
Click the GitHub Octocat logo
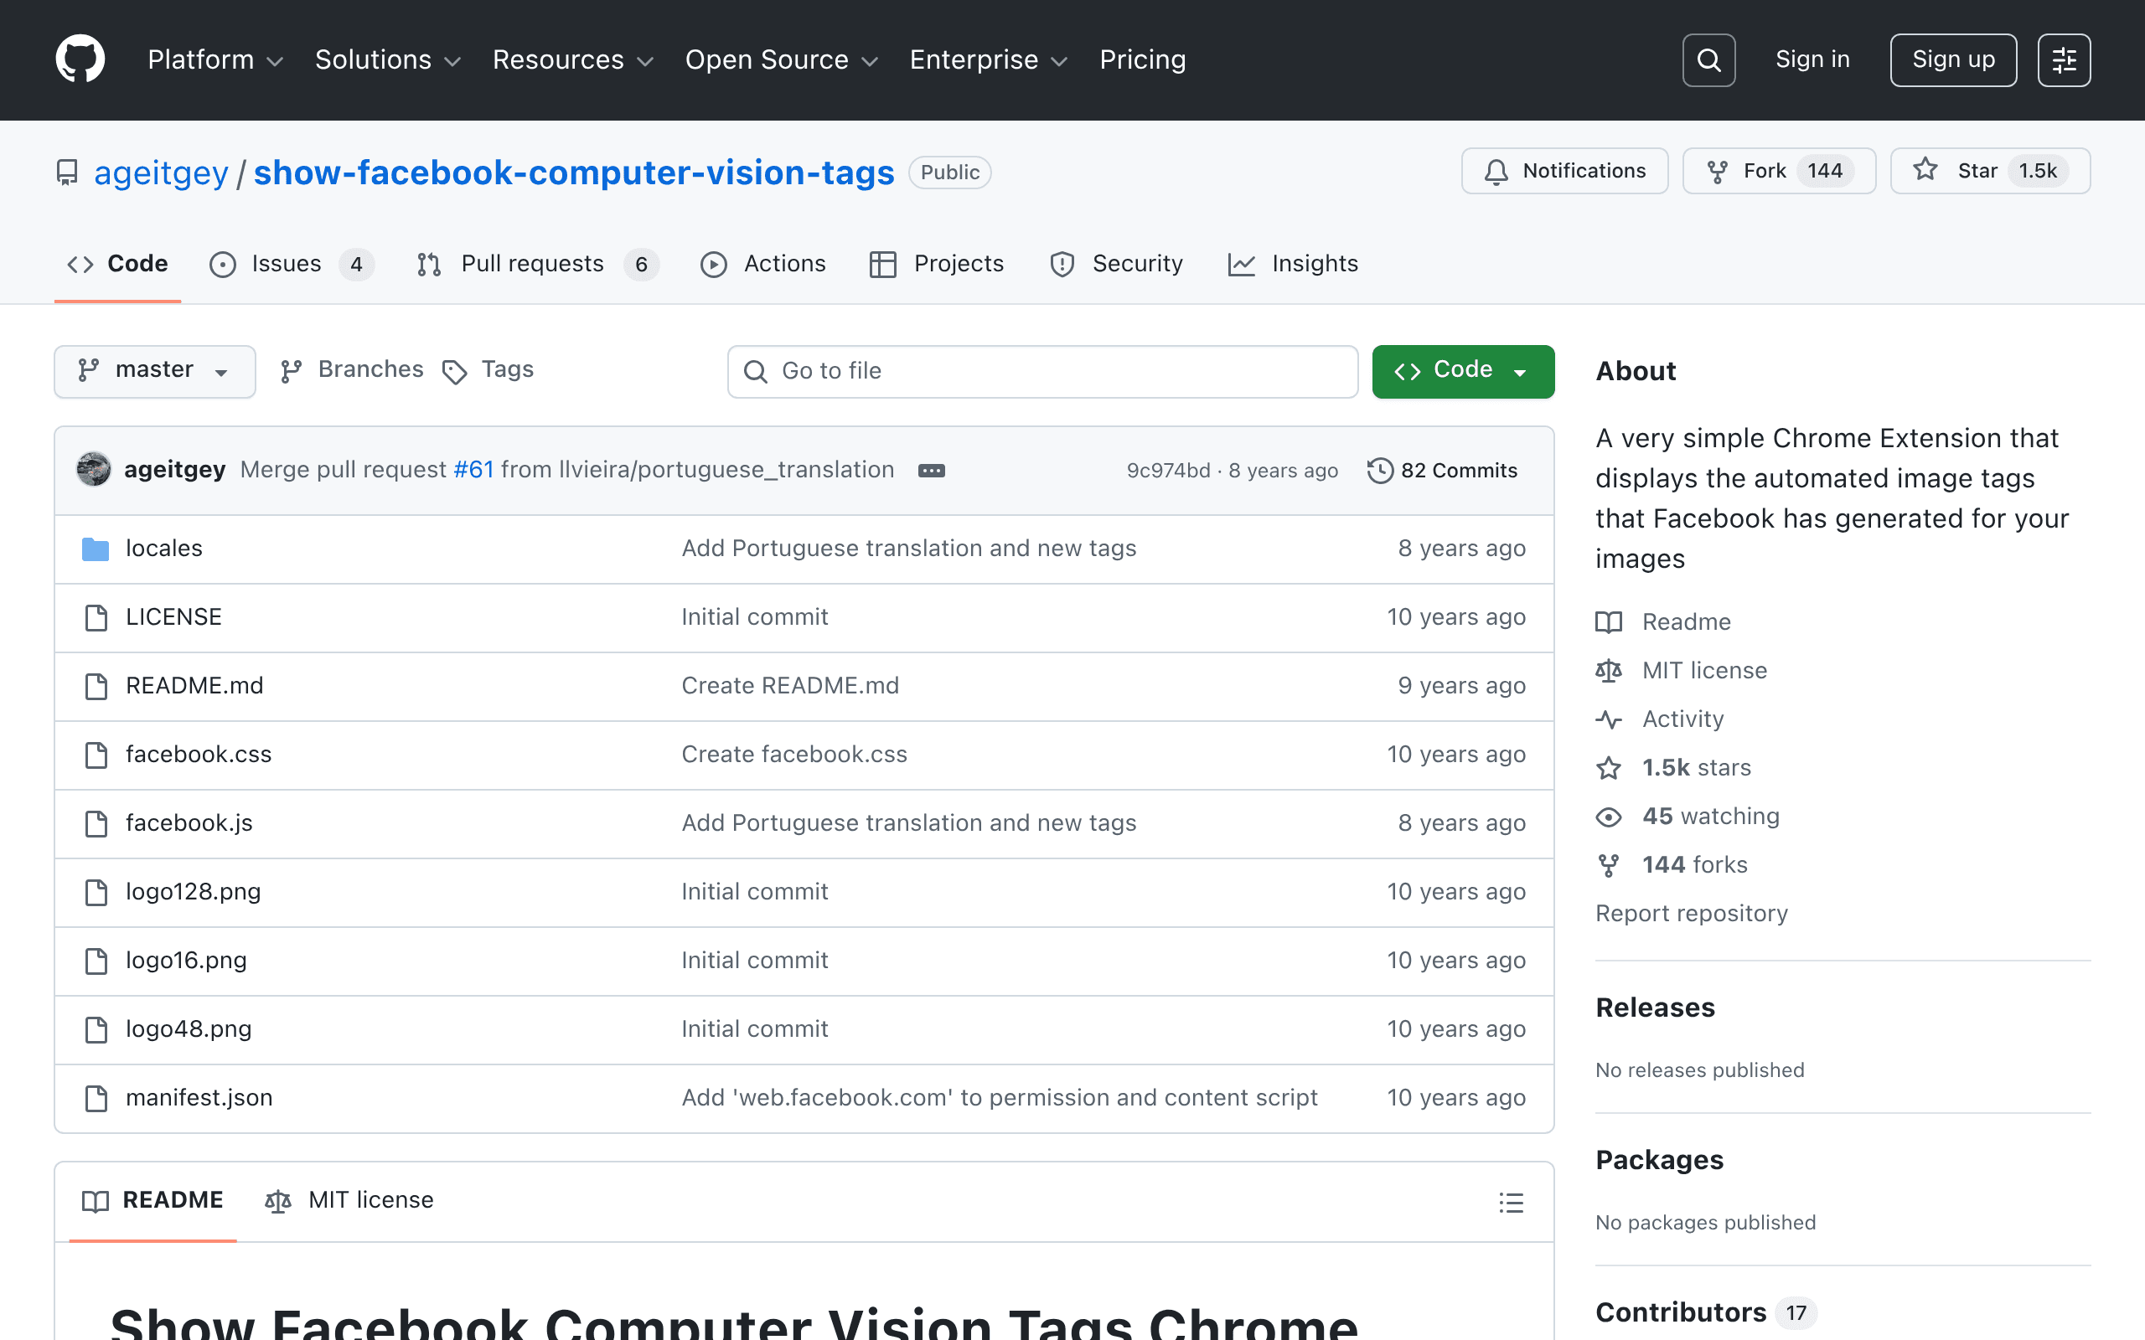click(x=80, y=59)
